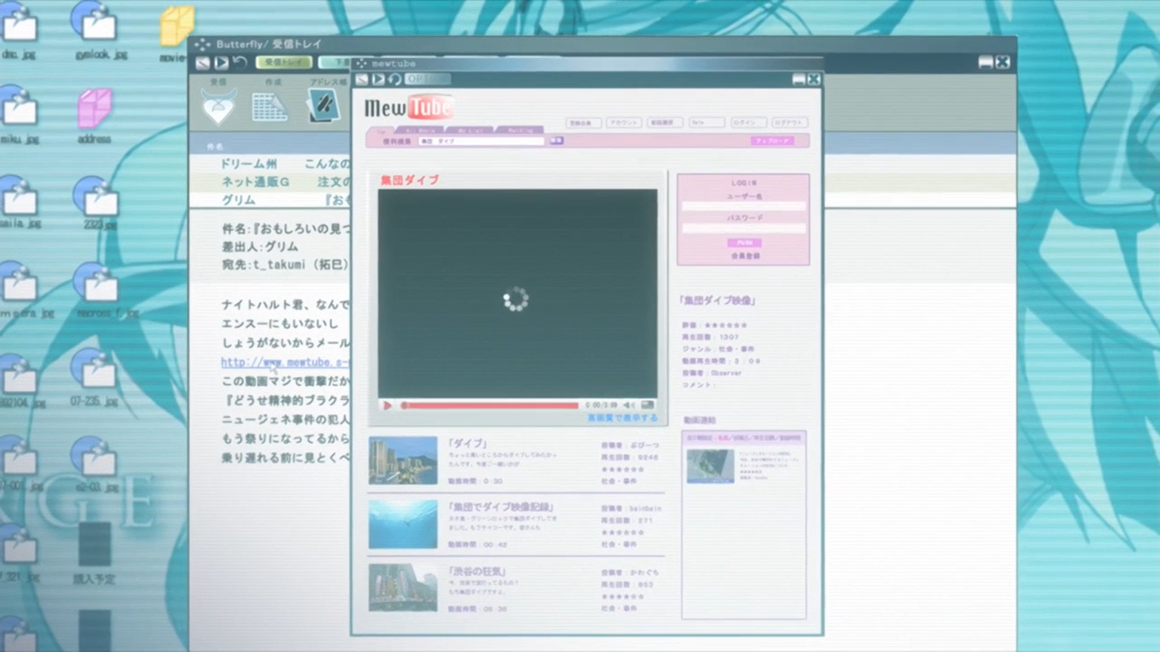Click the mewtube window title icon
1160x652 pixels.
[x=361, y=63]
